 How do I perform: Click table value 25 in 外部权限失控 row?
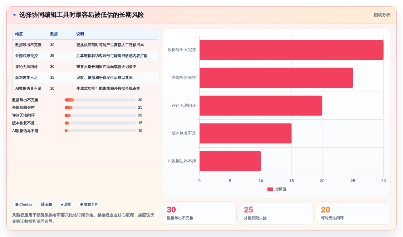(52, 56)
